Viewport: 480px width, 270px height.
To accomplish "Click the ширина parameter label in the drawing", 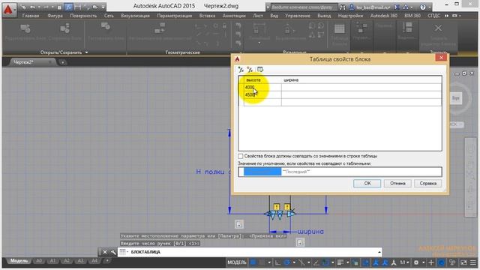I will (x=310, y=232).
